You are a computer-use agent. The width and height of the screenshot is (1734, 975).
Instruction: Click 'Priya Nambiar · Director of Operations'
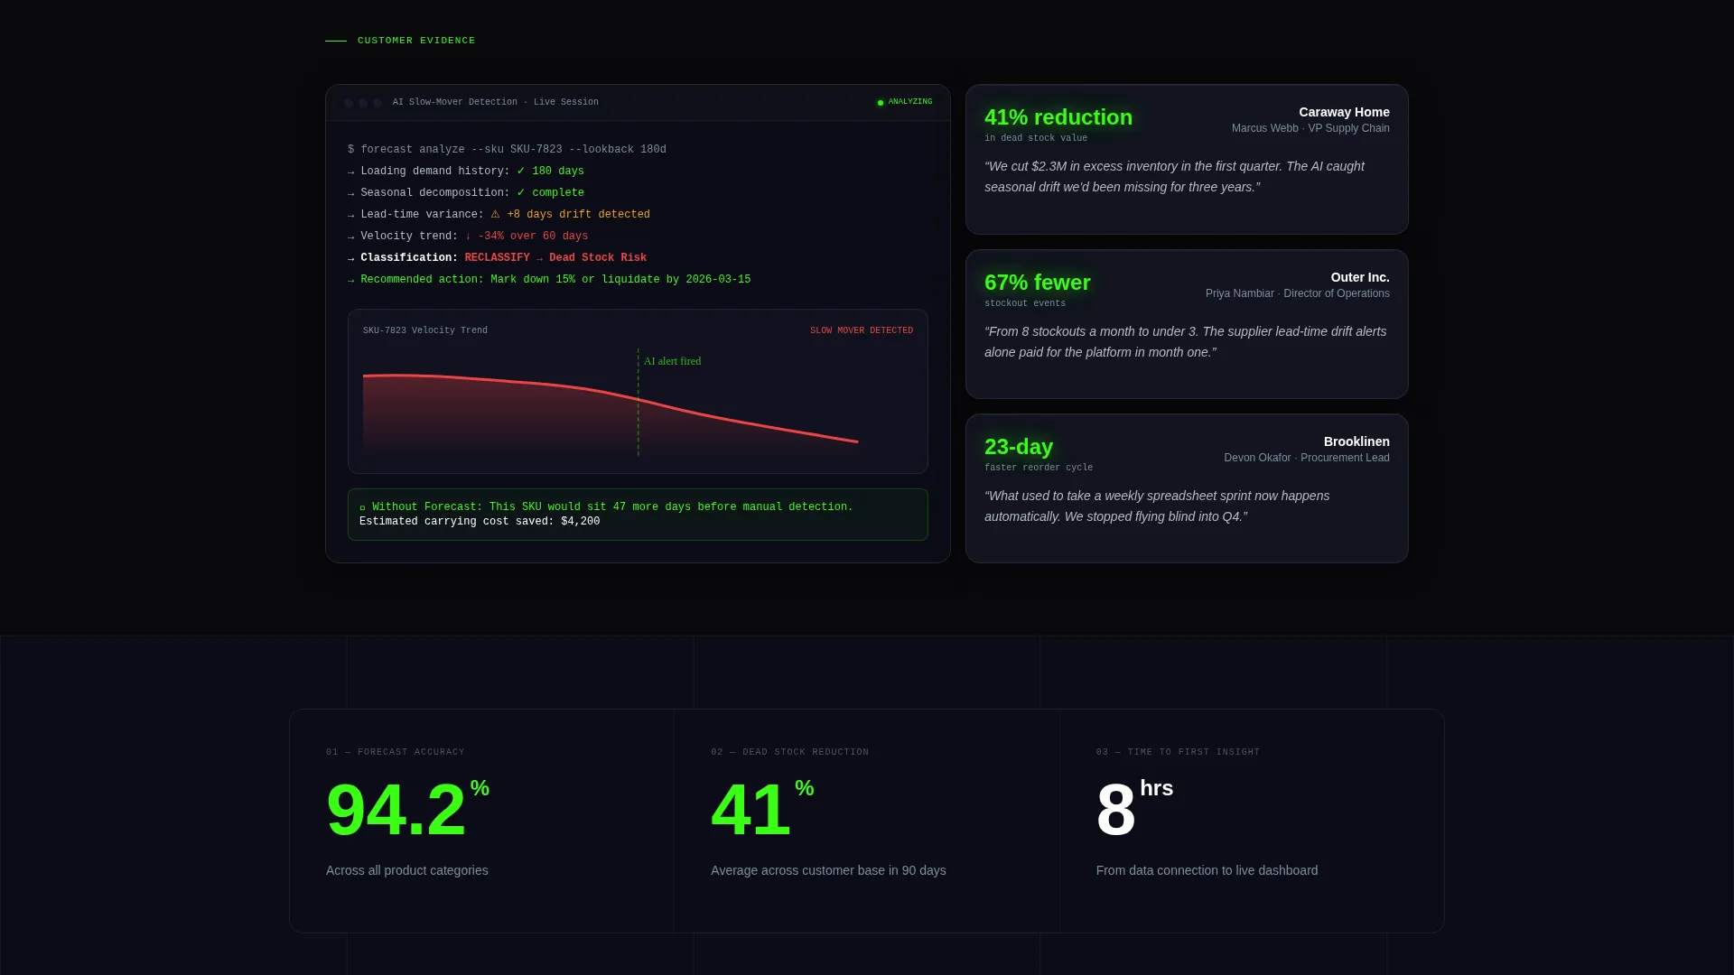1298,293
